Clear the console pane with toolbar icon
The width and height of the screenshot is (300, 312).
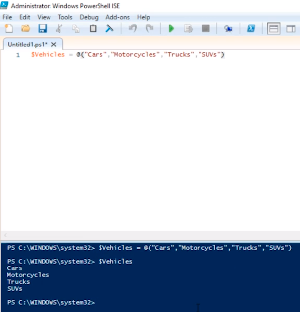pyautogui.click(x=109, y=29)
